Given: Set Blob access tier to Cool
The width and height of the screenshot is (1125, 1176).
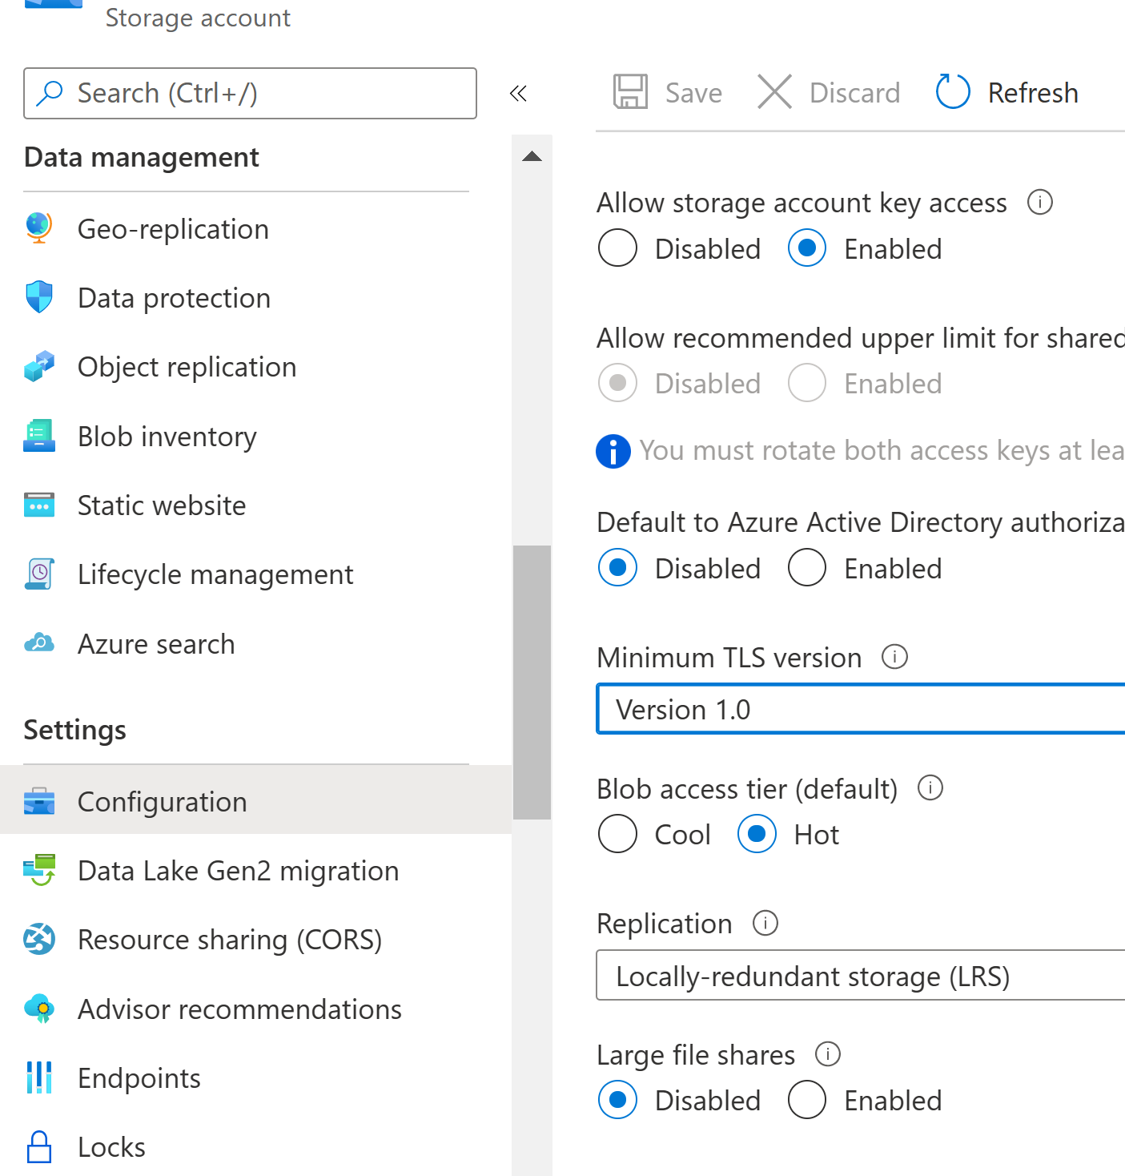Looking at the screenshot, I should point(617,834).
